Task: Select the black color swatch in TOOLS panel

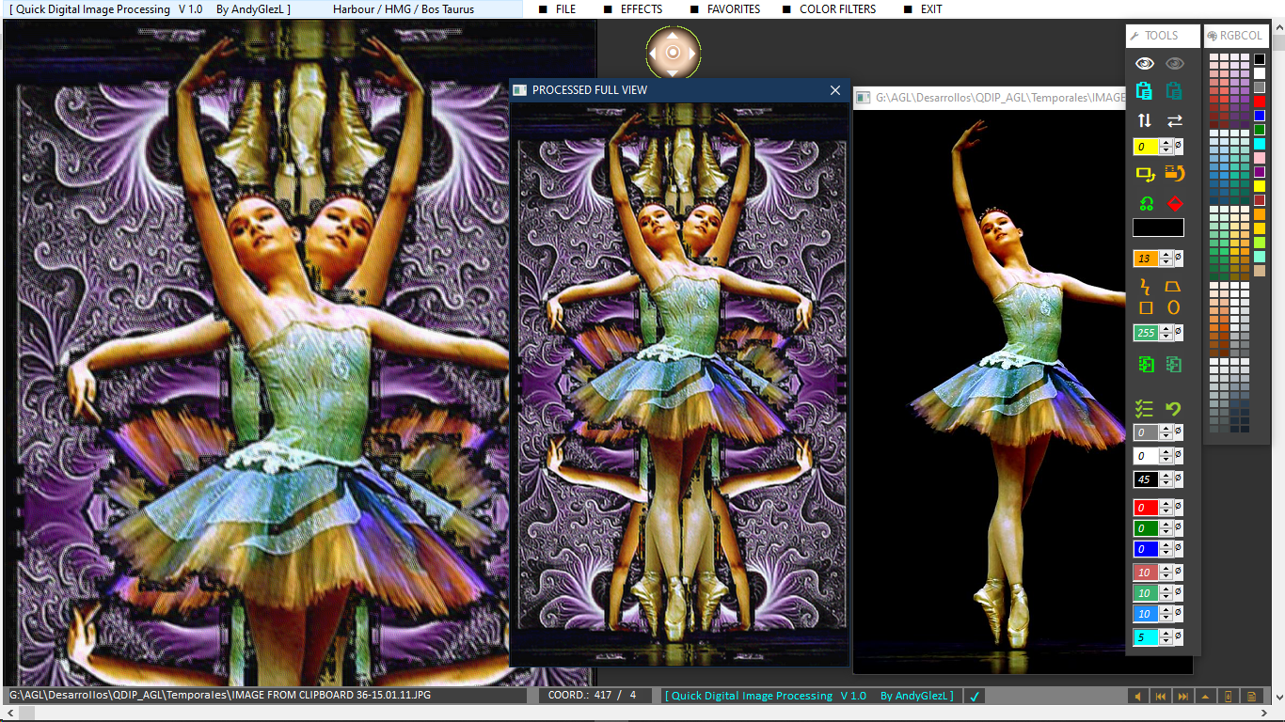Action: [x=1157, y=228]
